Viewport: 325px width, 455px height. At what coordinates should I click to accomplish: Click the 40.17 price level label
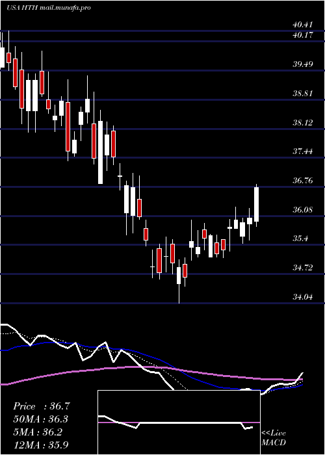pos(303,35)
